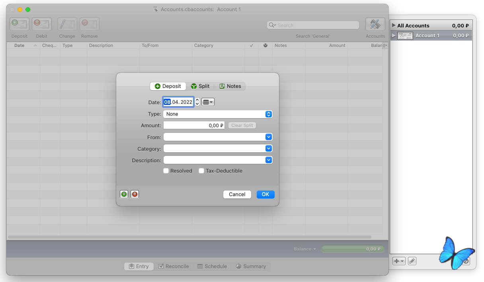The width and height of the screenshot is (484, 282).
Task: Click the Change transaction toolbar icon
Action: coord(67,24)
